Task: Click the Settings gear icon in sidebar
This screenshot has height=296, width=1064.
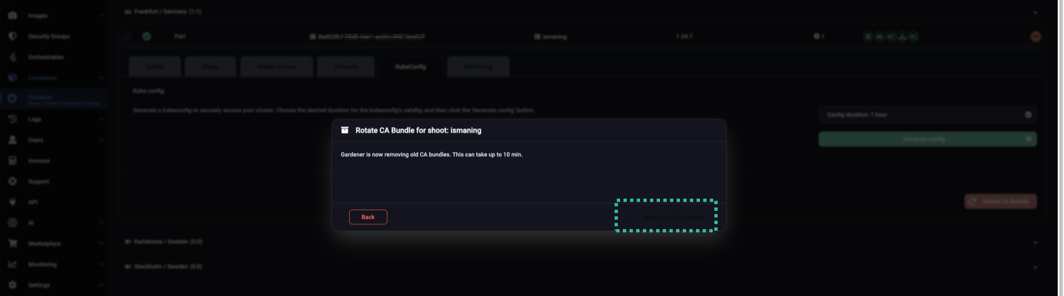Action: point(12,285)
